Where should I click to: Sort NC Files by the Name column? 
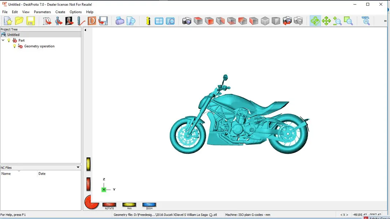(19, 174)
